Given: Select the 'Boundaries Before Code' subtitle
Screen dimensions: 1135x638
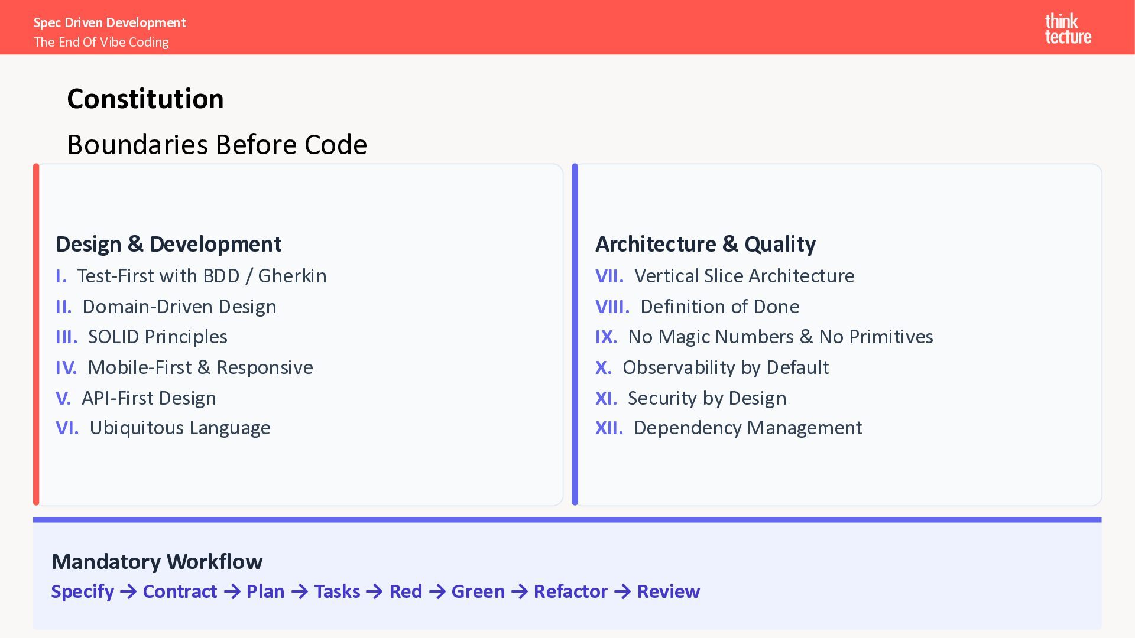Looking at the screenshot, I should pyautogui.click(x=217, y=145).
